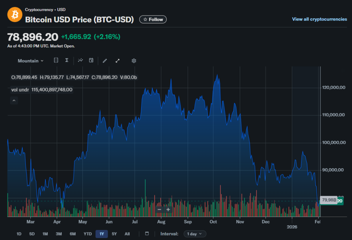
Task: Open the chart settings gear
Action: 134,60
